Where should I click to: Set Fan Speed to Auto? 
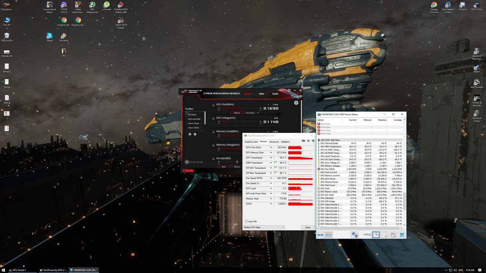pos(224,166)
